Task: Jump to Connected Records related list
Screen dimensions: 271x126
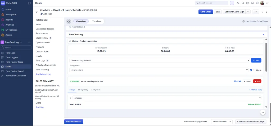Action: pos(45,29)
